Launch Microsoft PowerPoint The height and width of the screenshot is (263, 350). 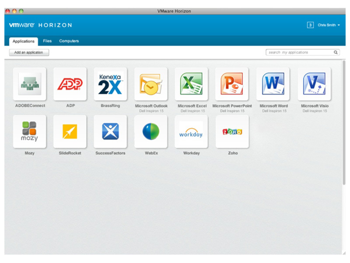(x=232, y=84)
